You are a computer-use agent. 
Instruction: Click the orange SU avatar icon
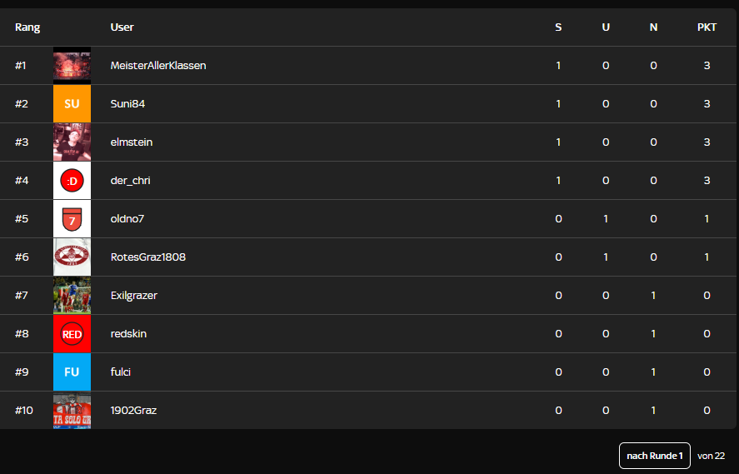(72, 103)
